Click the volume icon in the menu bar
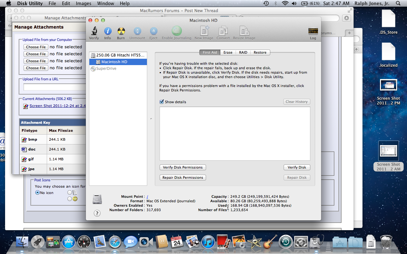Image resolution: width=407 pixels, height=254 pixels. click(x=294, y=3)
